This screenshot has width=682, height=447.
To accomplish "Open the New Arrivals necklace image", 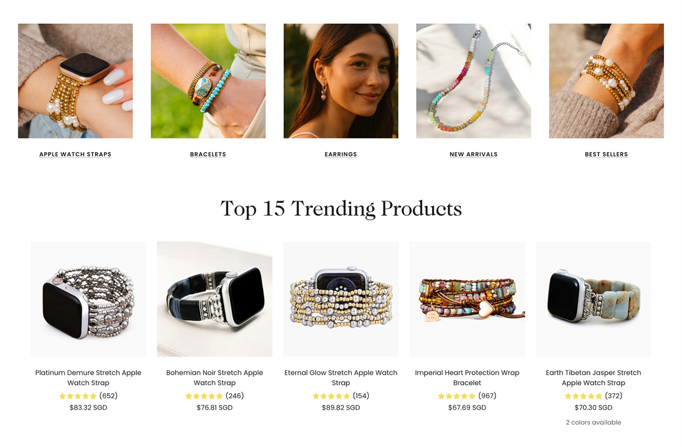I will [474, 81].
